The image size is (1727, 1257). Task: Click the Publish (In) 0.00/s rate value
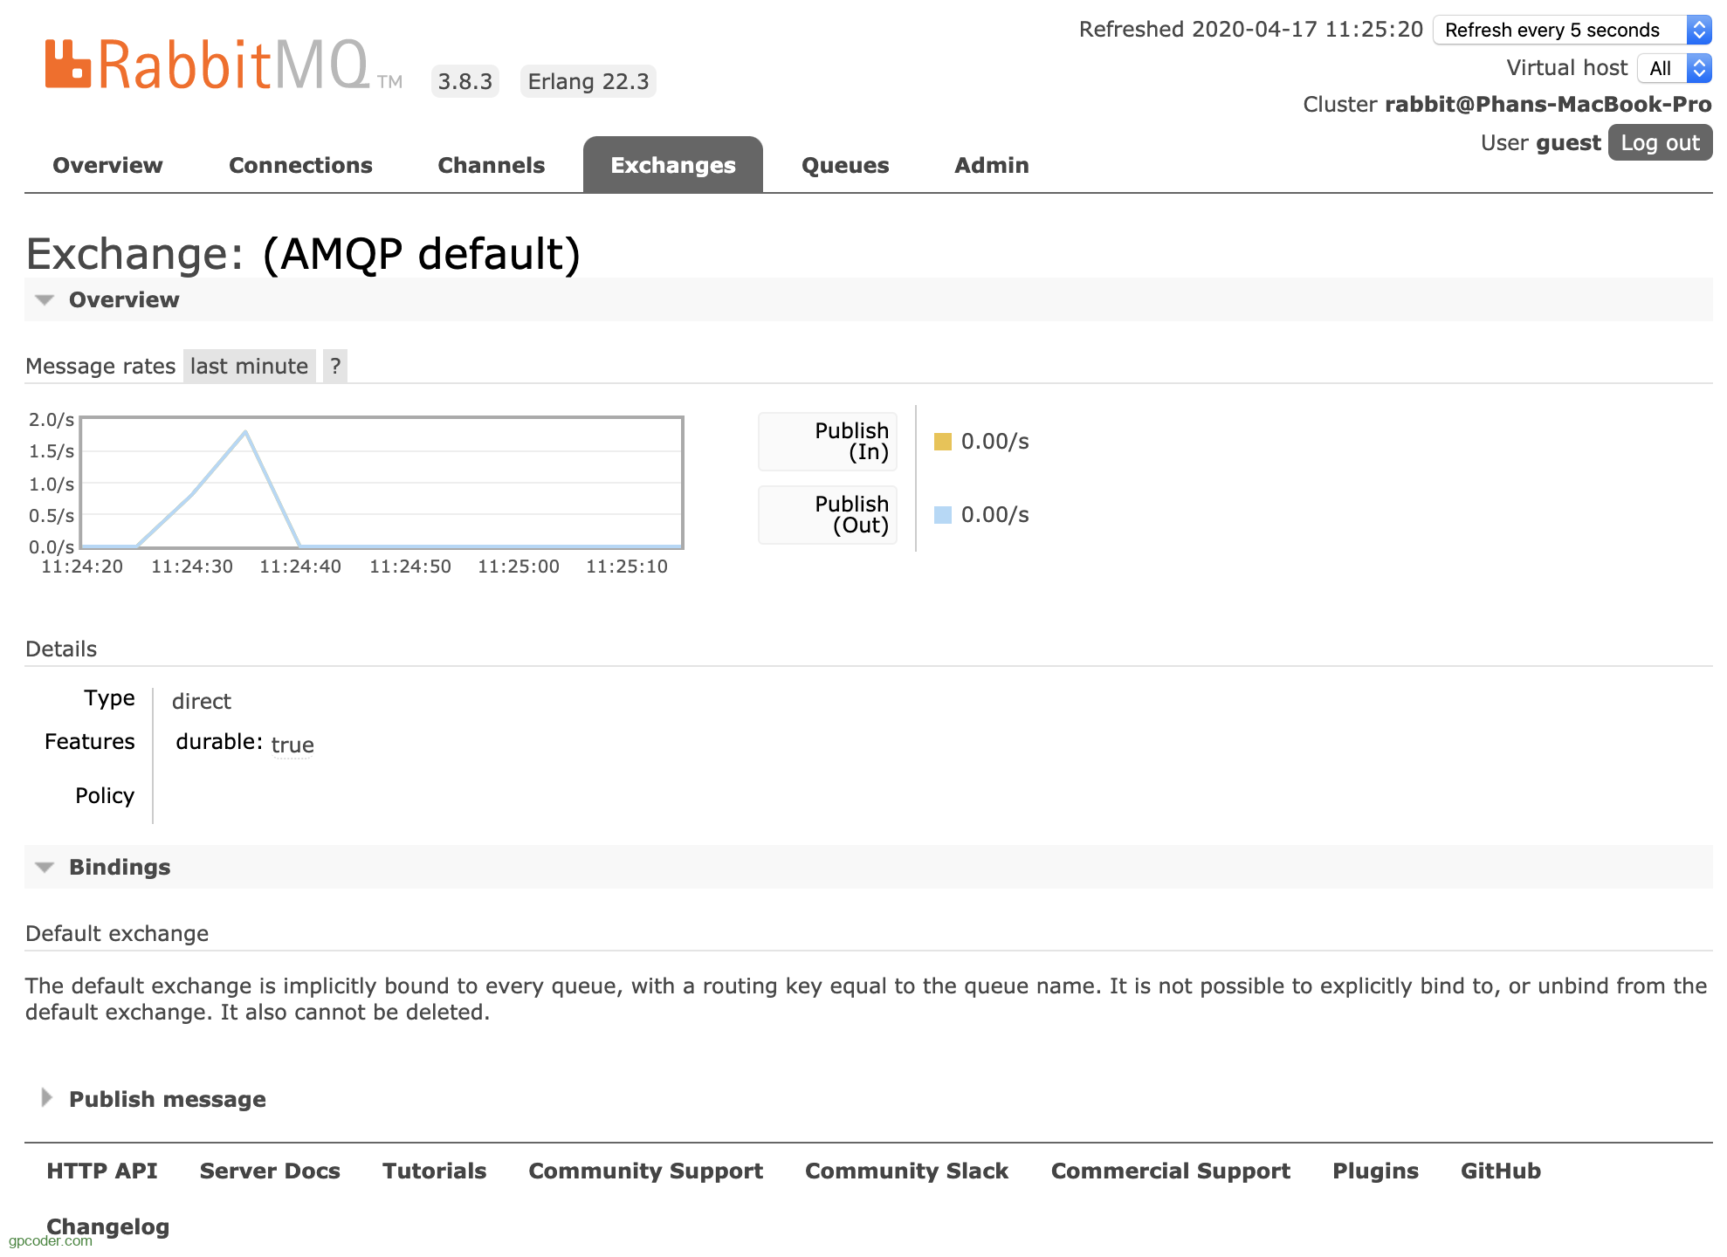994,442
